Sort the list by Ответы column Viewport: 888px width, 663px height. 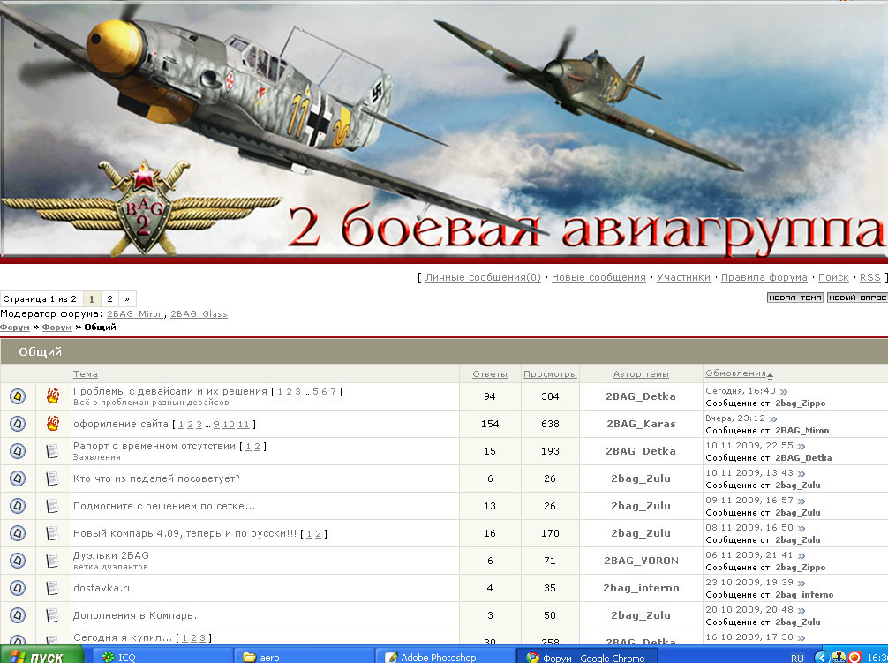point(490,374)
